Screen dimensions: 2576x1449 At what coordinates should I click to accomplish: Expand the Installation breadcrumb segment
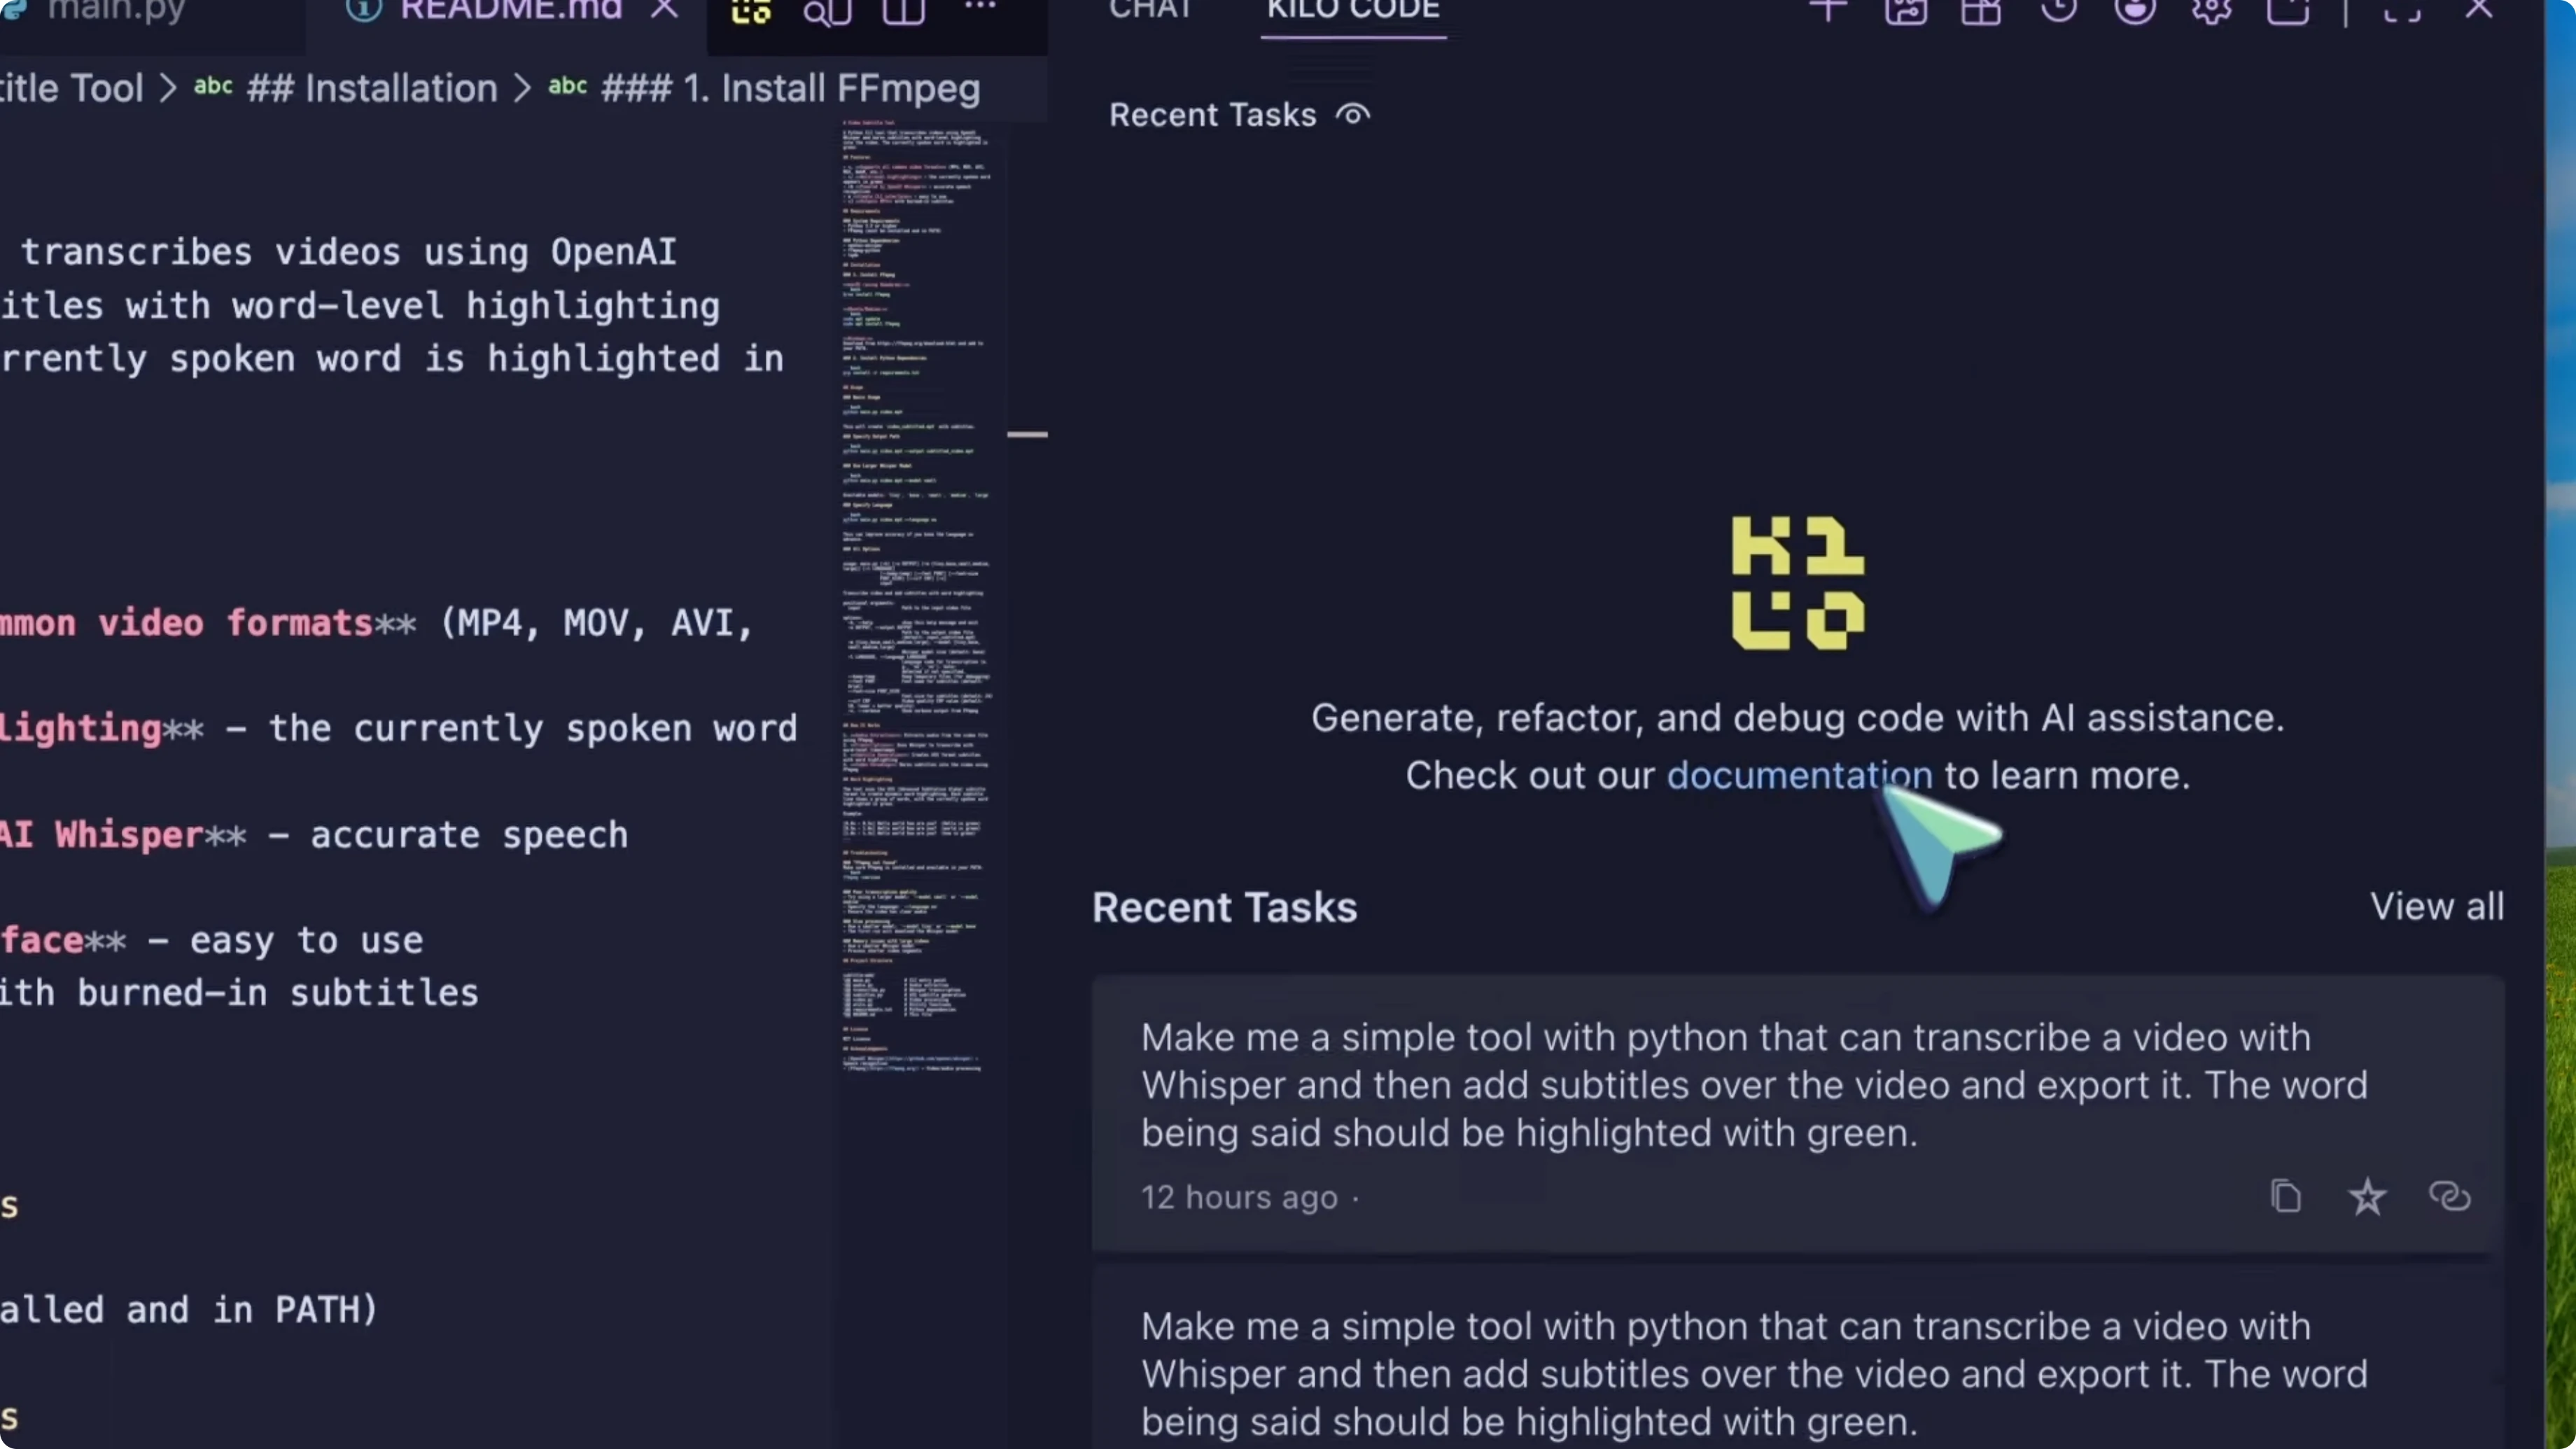[x=371, y=89]
